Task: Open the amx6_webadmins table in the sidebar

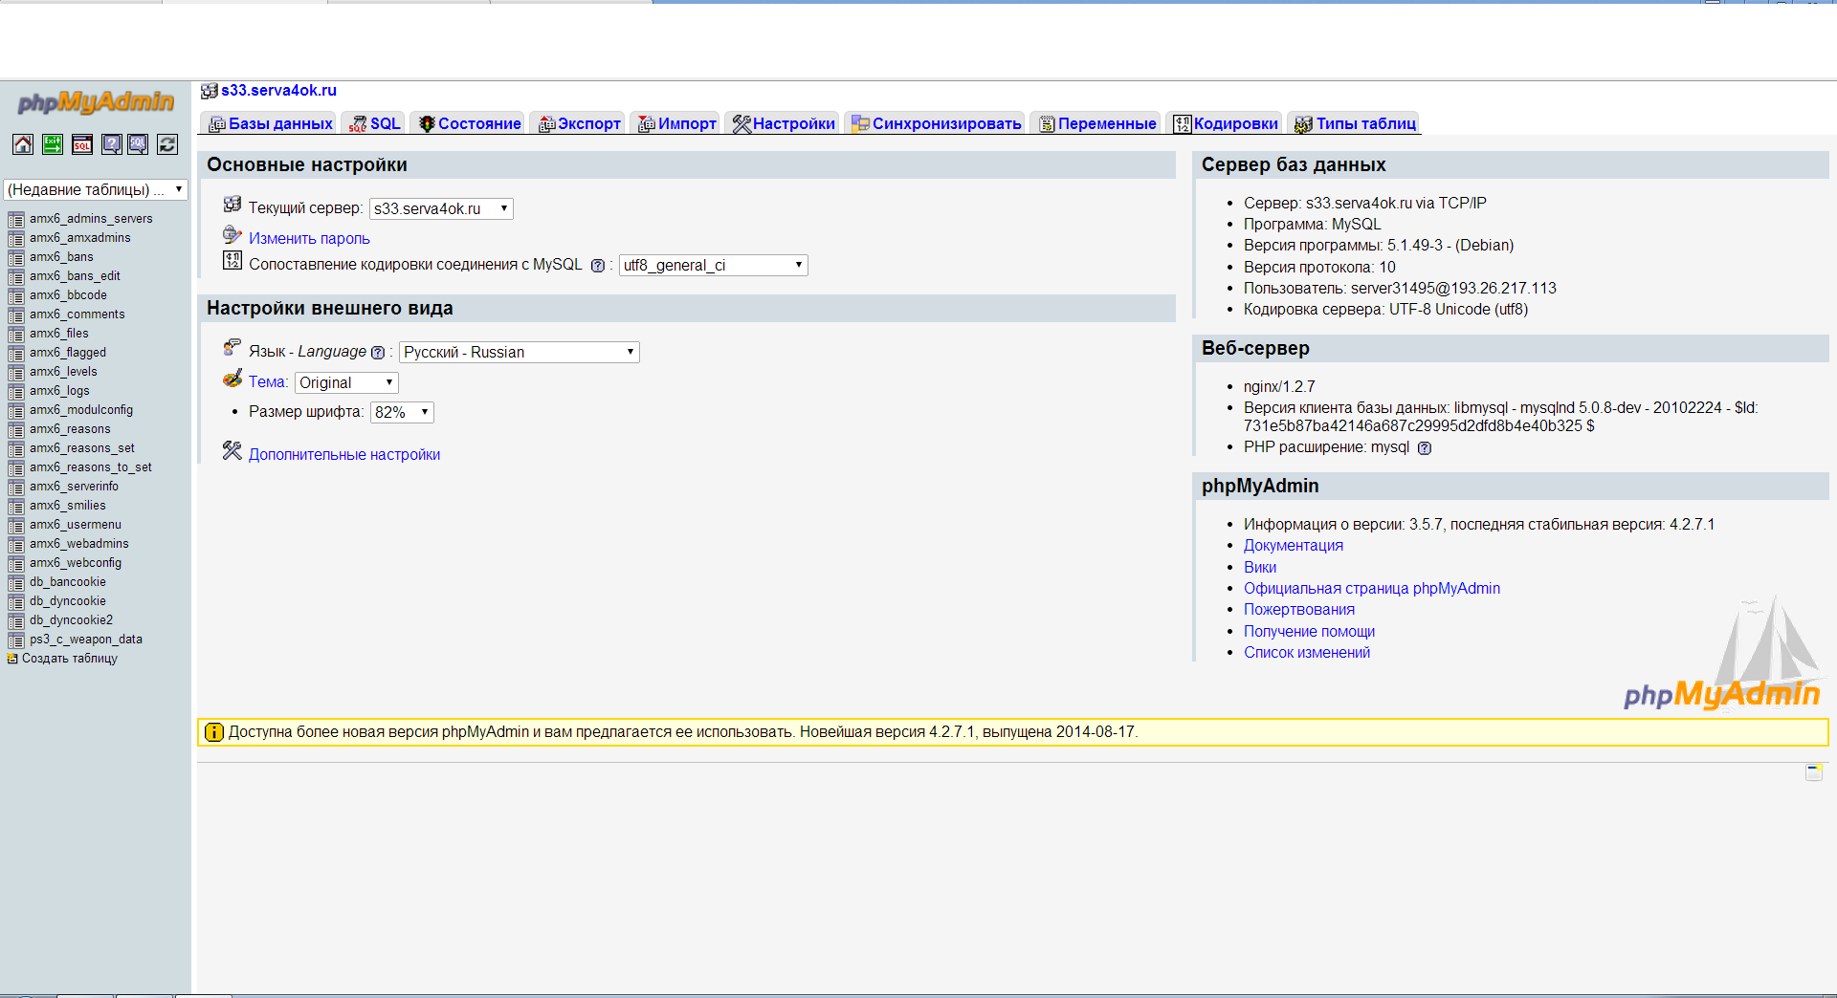Action: [79, 543]
